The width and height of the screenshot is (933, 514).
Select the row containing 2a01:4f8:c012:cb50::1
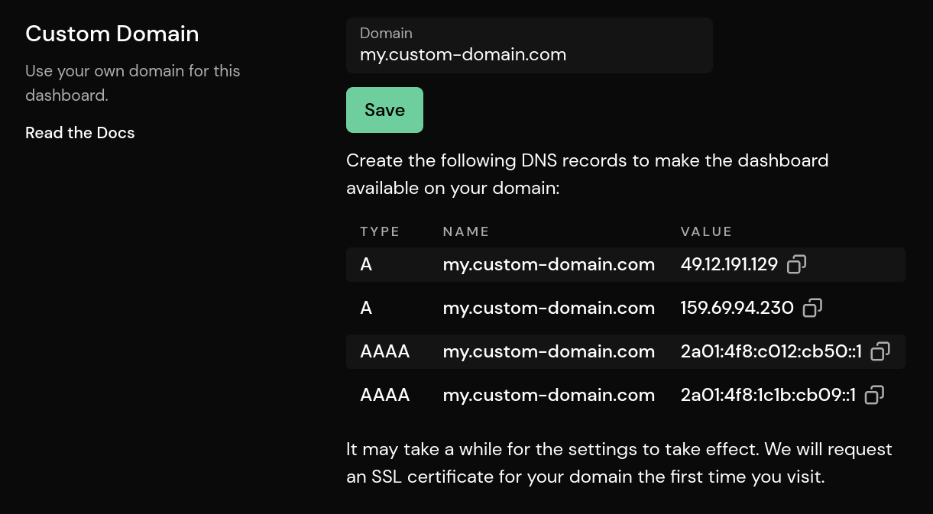pos(549,351)
